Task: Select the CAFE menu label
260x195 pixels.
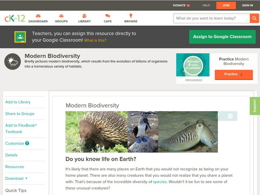Action: point(108,21)
